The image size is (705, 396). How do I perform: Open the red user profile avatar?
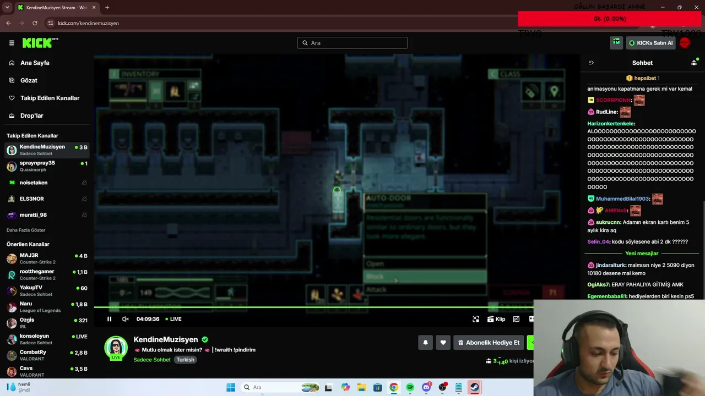pos(685,43)
